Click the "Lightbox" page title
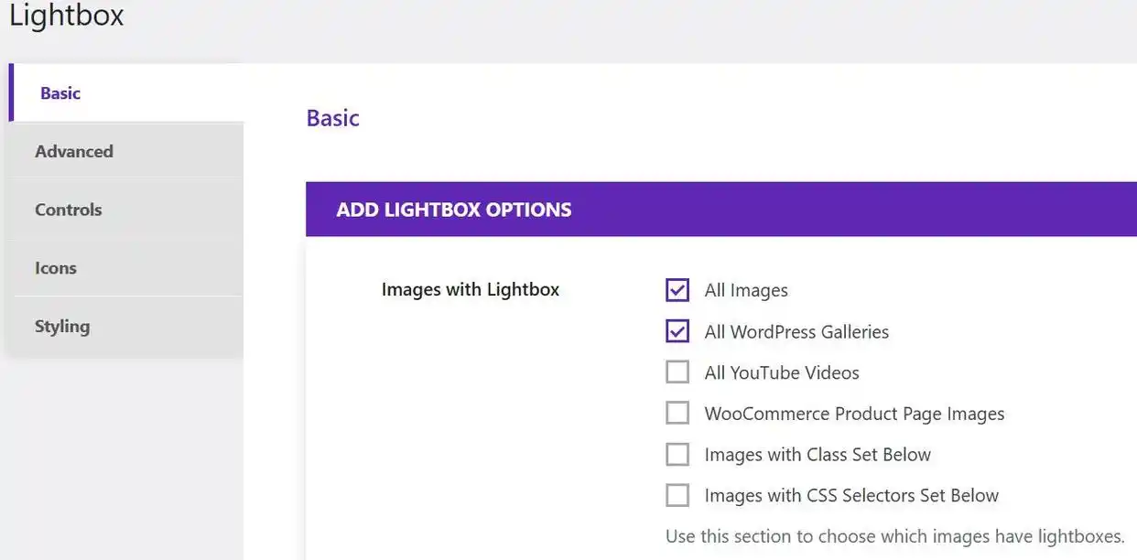Viewport: 1137px width, 560px height. pos(65,16)
